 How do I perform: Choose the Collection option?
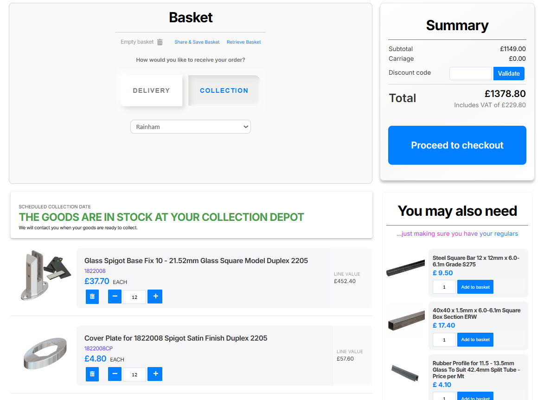224,90
